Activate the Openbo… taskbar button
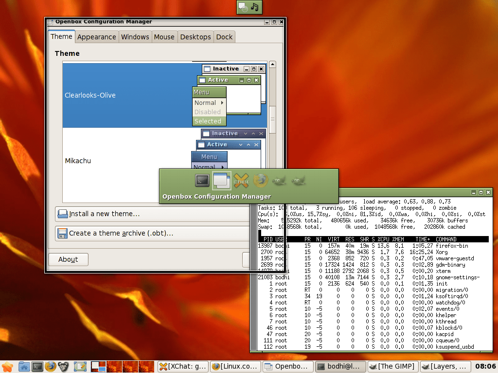This screenshot has width=498, height=373. (288, 367)
